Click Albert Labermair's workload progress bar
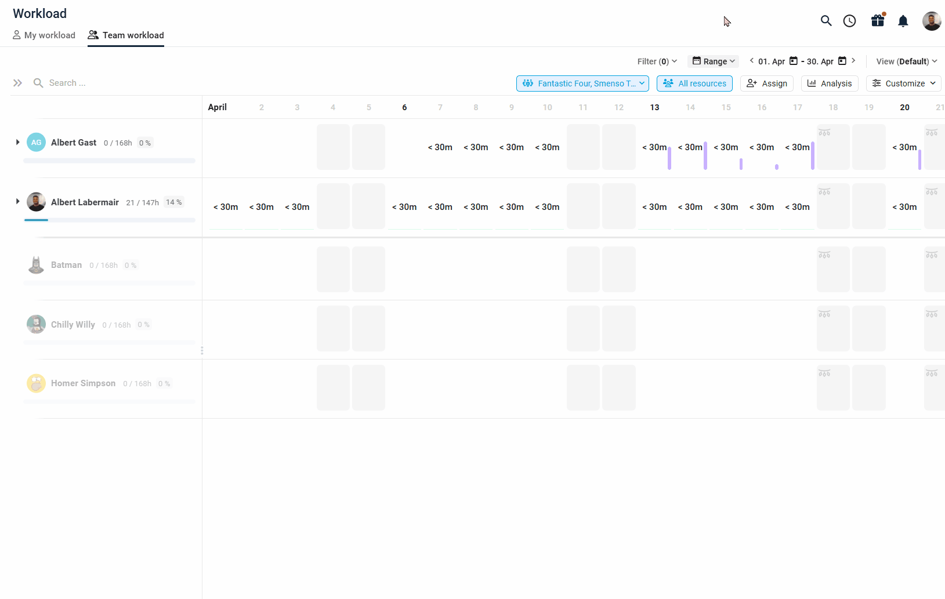Viewport: 945px width, 599px height. 109,220
